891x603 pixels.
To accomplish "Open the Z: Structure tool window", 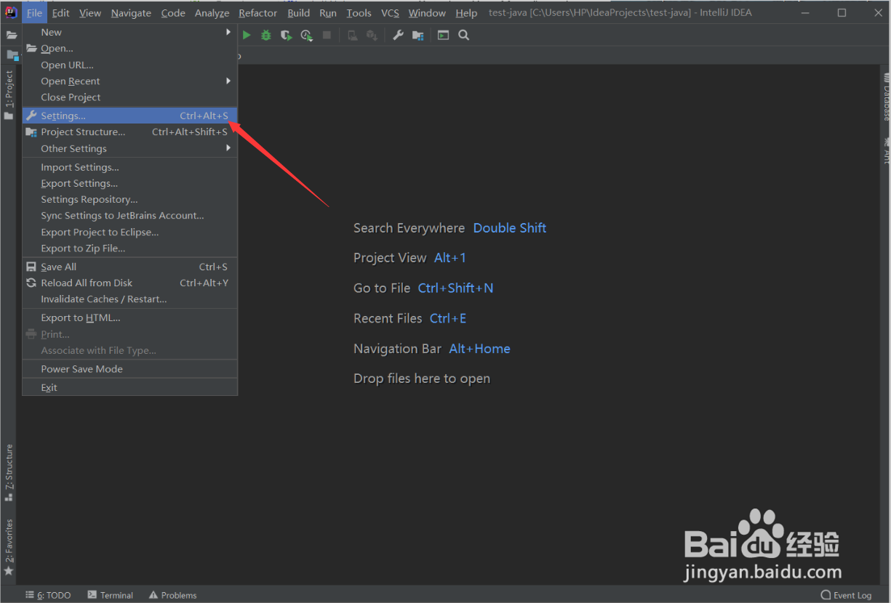I will point(9,473).
